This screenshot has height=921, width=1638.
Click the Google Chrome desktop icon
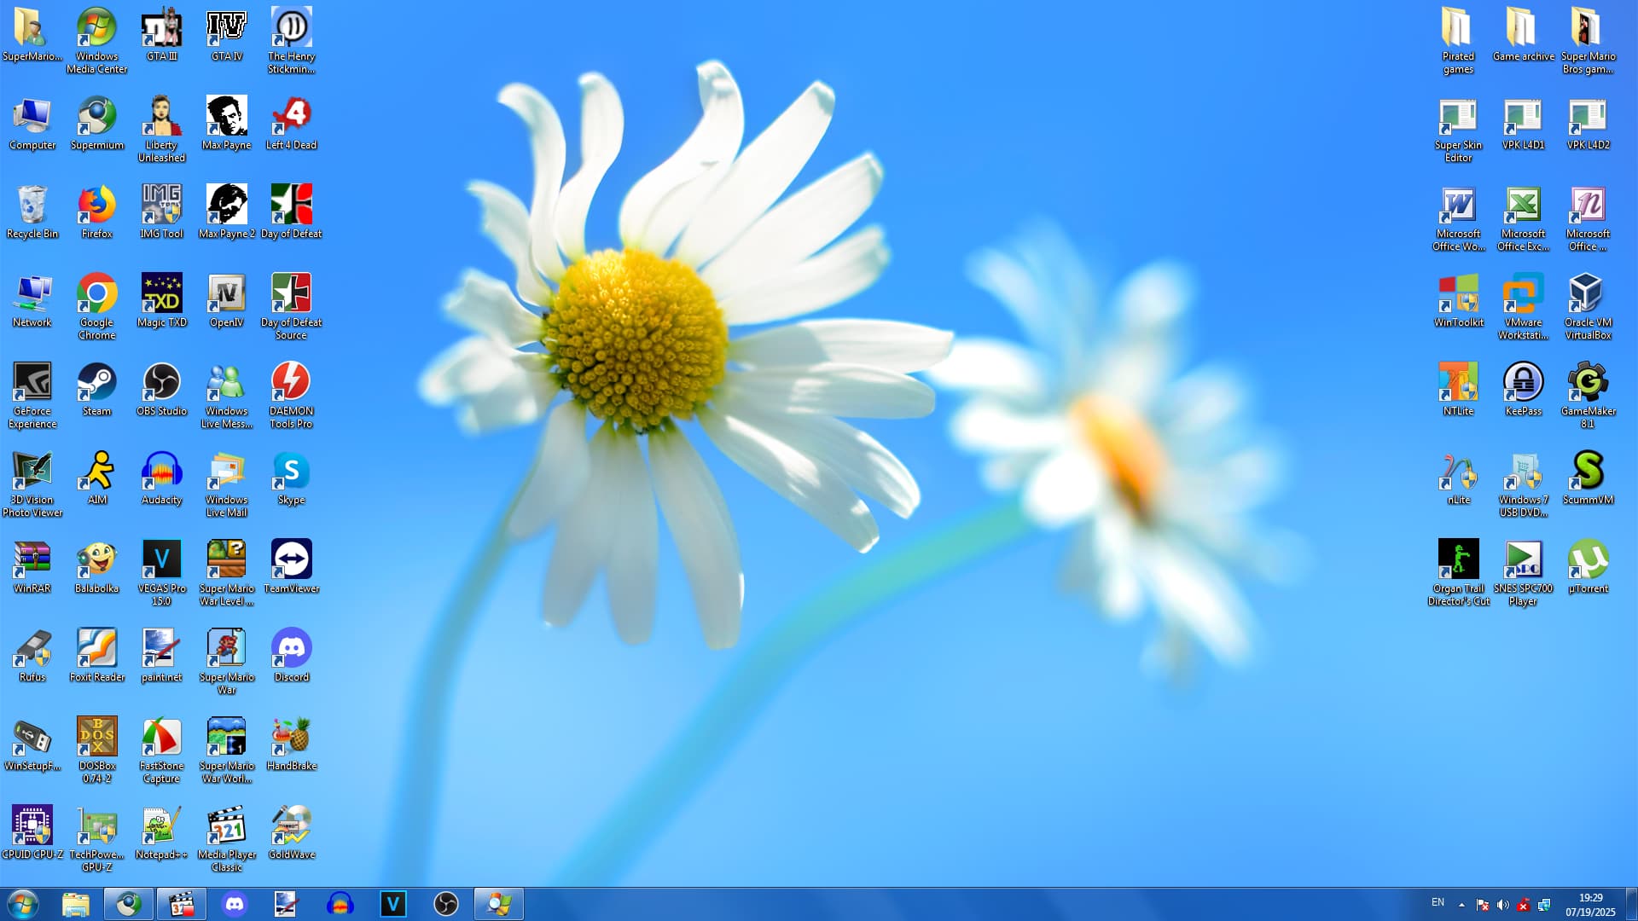coord(96,294)
